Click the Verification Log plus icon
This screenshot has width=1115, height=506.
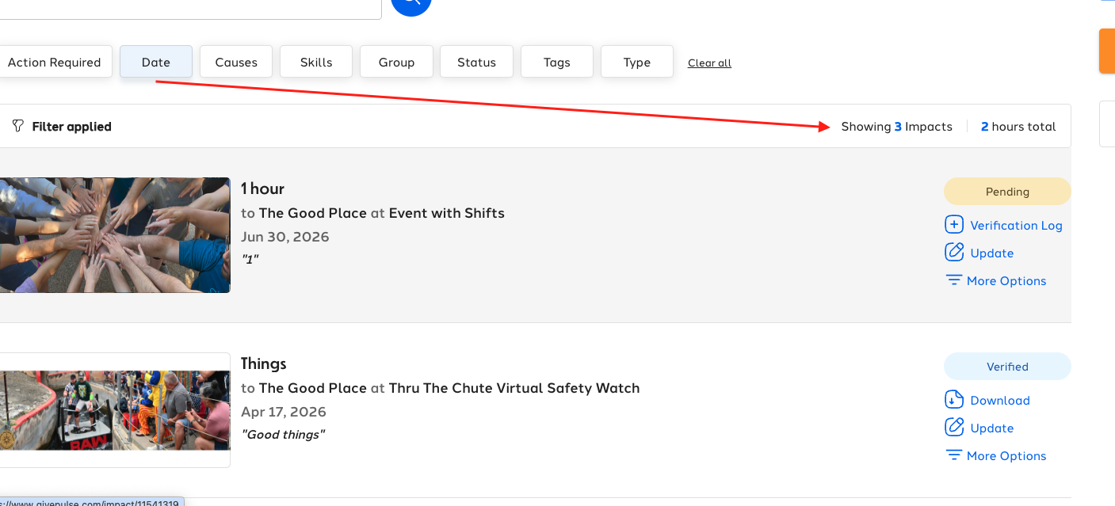(954, 225)
